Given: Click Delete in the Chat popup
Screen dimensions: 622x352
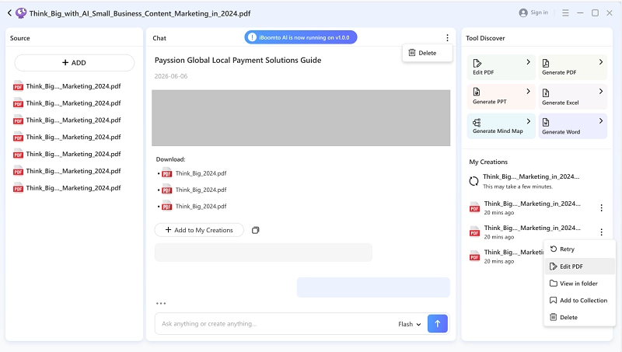Looking at the screenshot, I should point(427,53).
